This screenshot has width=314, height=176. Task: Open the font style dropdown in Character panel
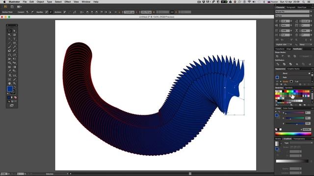(x=311, y=16)
